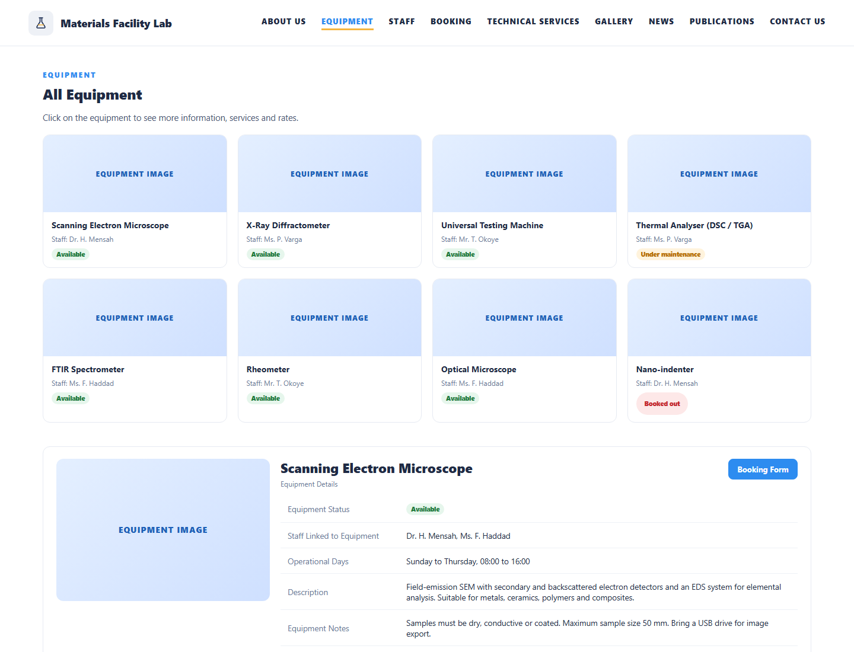The height and width of the screenshot is (652, 854).
Task: Click 'Staff: Mr. T. Okoye' on Universal Testing card
Action: [x=470, y=239]
